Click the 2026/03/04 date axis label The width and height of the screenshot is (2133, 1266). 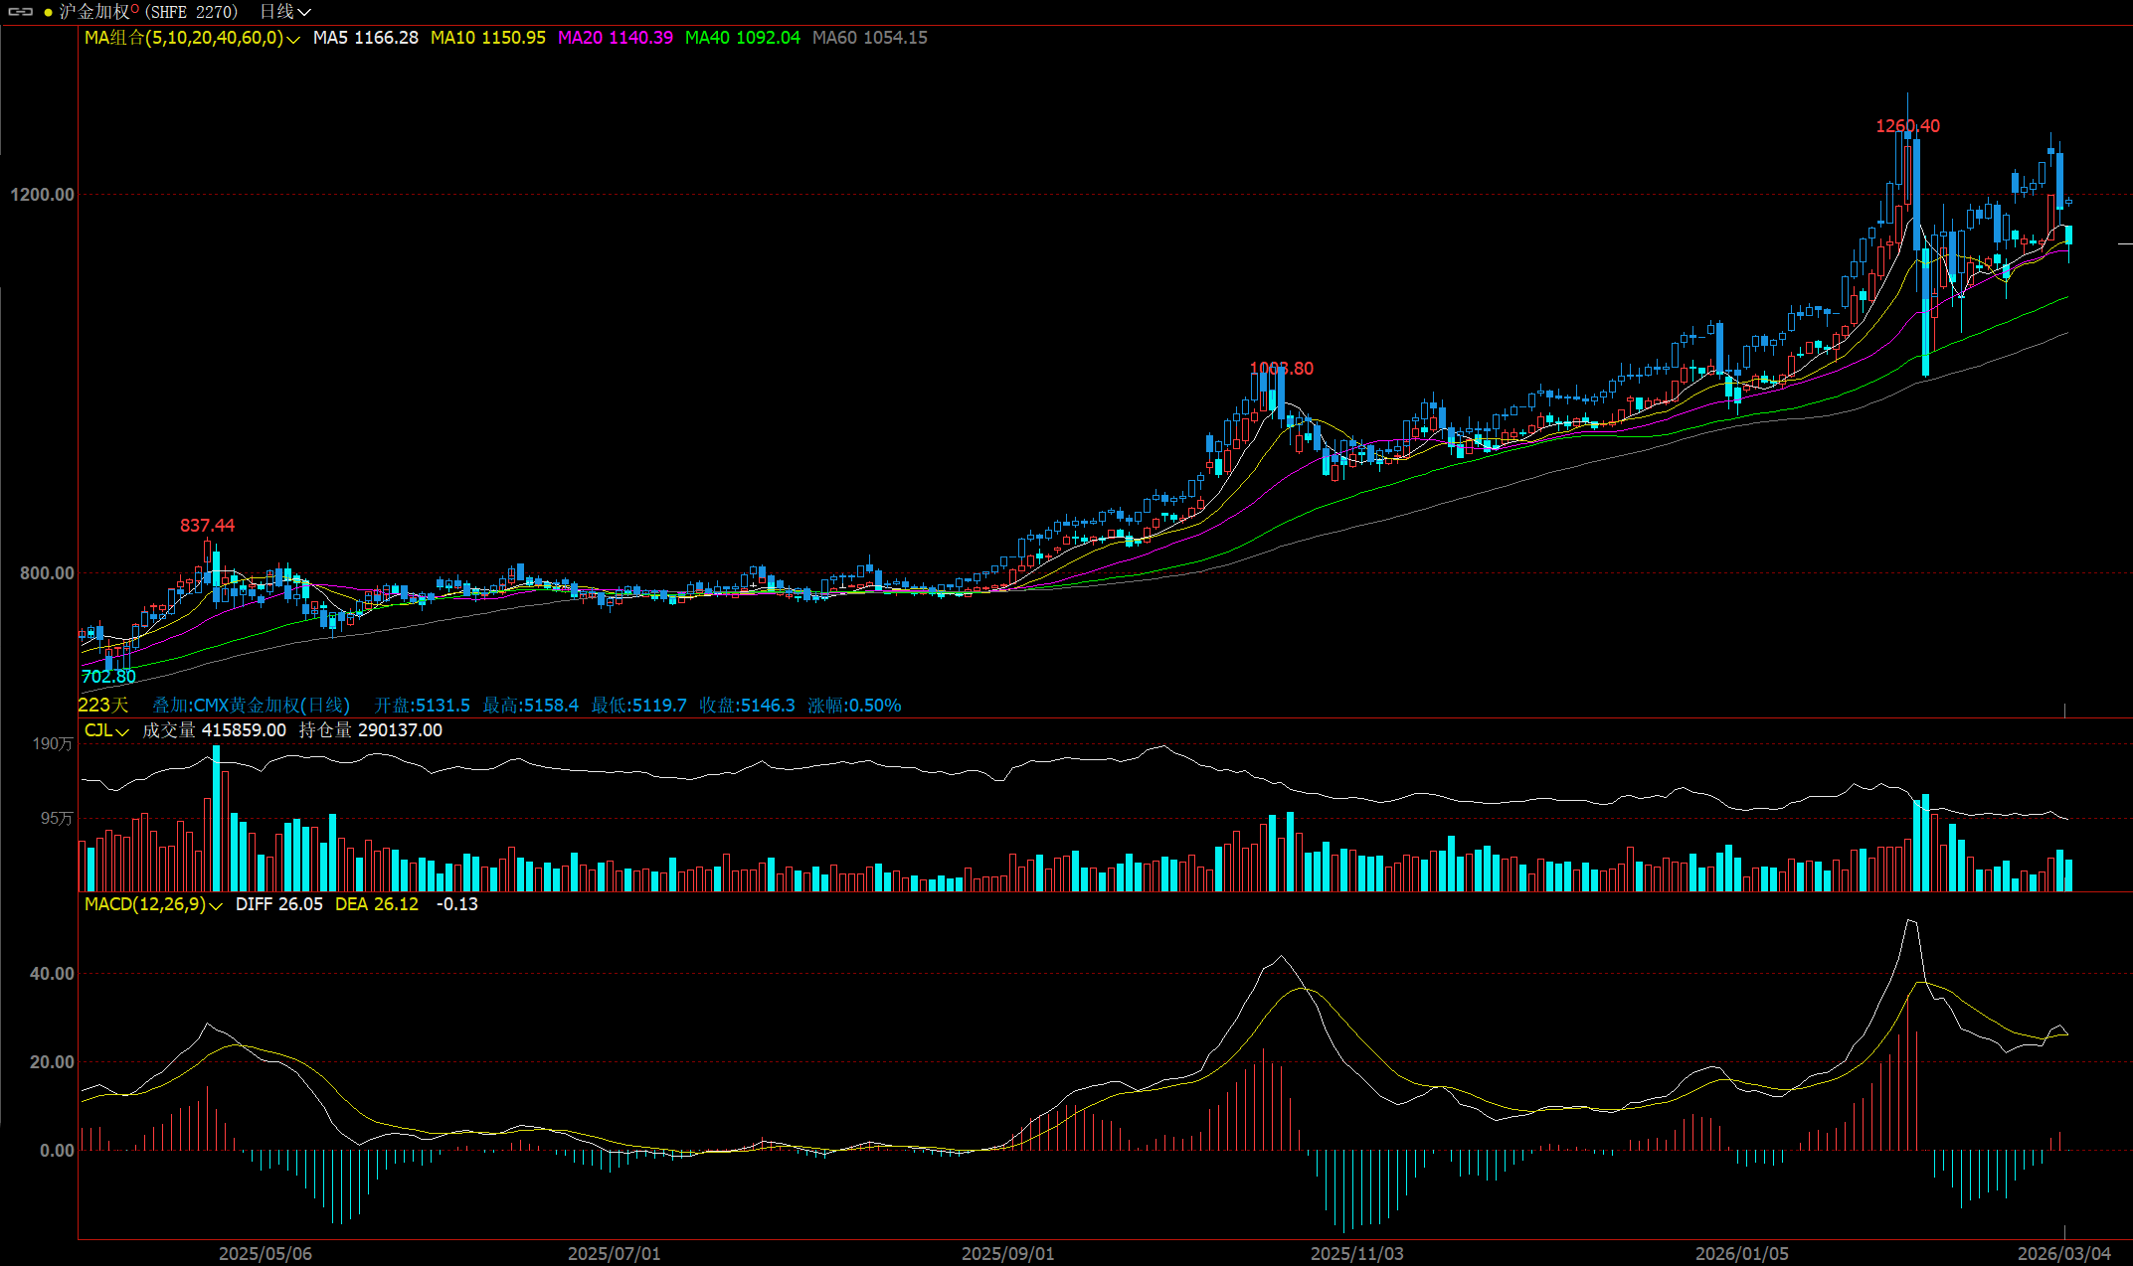click(2063, 1253)
